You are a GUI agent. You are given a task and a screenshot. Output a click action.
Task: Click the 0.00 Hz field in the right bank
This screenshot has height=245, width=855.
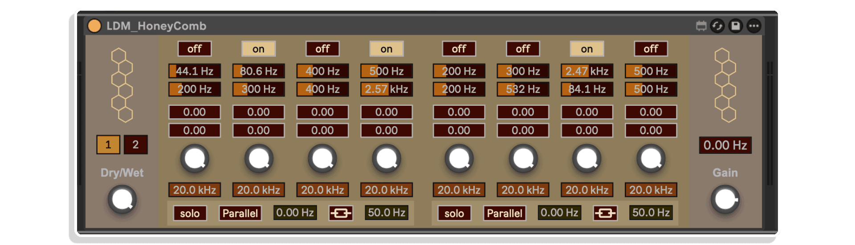pos(559,213)
